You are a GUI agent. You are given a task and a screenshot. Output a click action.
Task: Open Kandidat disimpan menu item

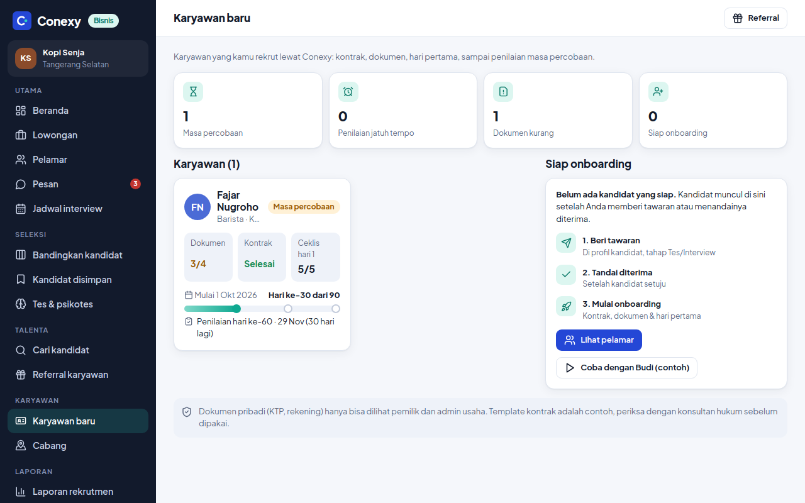point(78,280)
